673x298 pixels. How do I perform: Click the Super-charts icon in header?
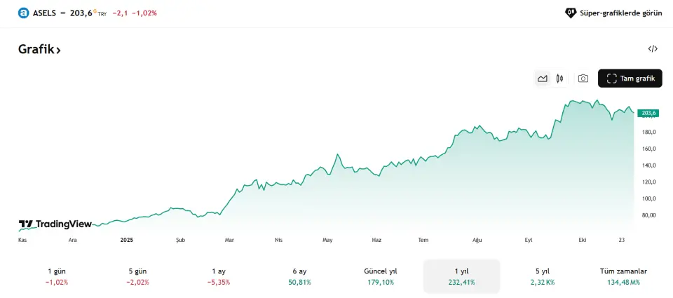pos(570,13)
